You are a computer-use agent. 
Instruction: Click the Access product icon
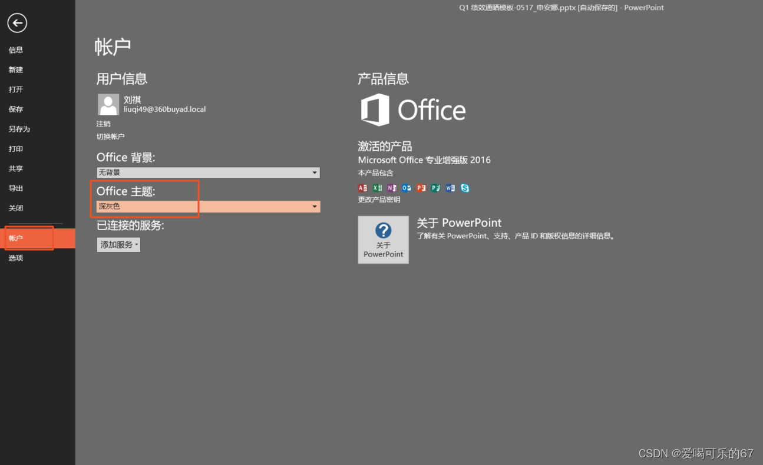pos(362,188)
